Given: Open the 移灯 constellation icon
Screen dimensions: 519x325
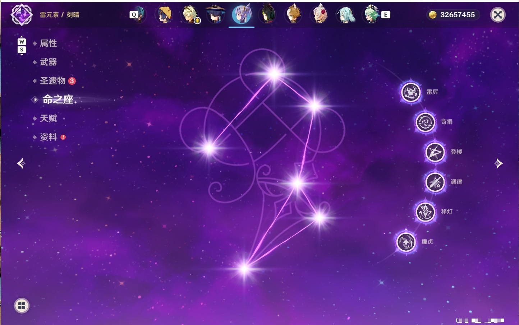Looking at the screenshot, I should point(426,212).
